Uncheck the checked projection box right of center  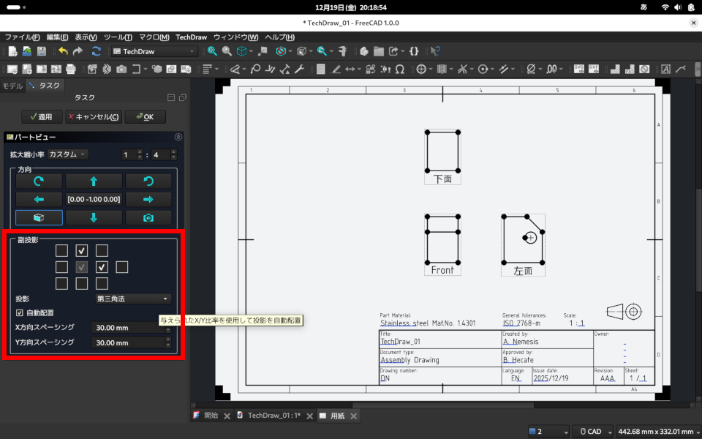tap(102, 268)
